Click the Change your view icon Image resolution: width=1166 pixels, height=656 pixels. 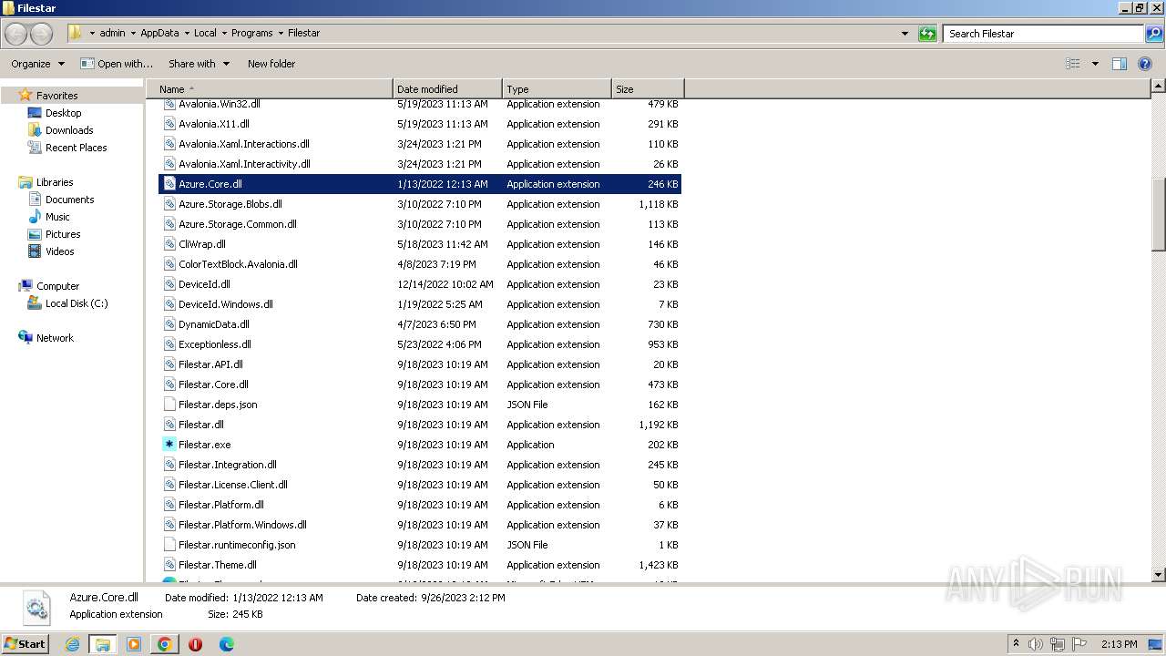1073,64
